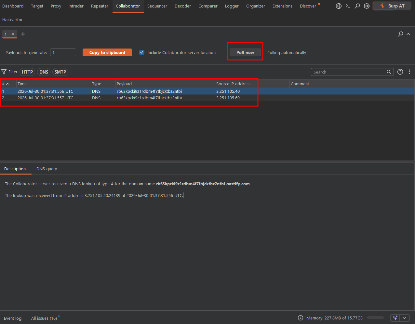This screenshot has width=415, height=324.
Task: Click the magnifier inside the interactions Search box
Action: tap(389, 72)
